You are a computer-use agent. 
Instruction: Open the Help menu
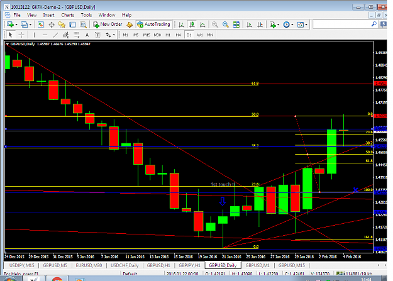click(x=126, y=15)
